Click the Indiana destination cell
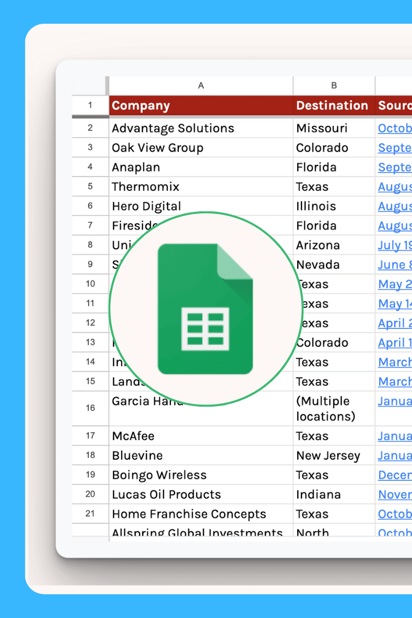The height and width of the screenshot is (618, 412). 334,494
